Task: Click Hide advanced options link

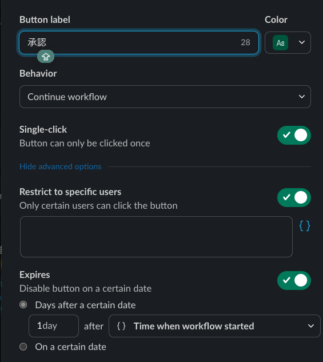Action: pyautogui.click(x=61, y=166)
